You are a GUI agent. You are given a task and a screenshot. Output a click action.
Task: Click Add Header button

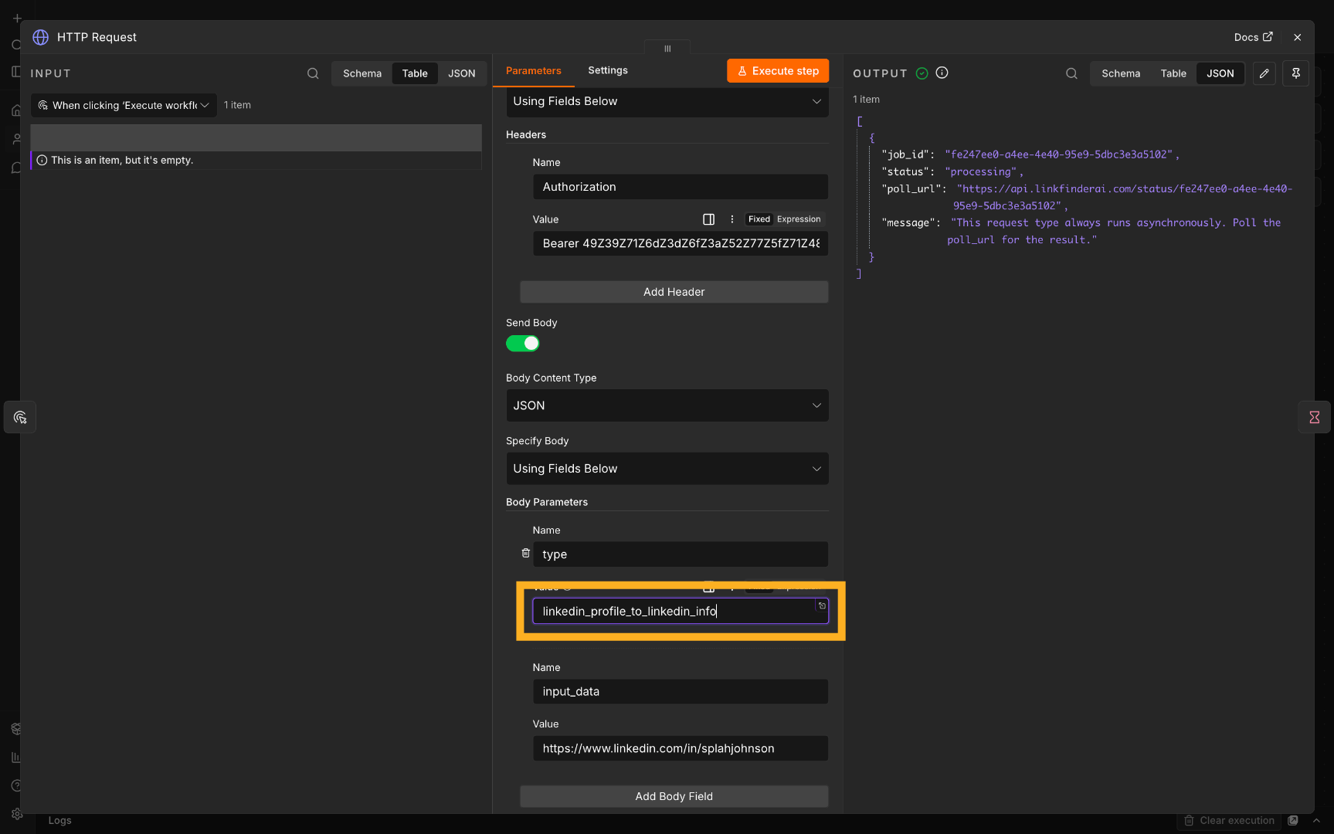(x=674, y=292)
